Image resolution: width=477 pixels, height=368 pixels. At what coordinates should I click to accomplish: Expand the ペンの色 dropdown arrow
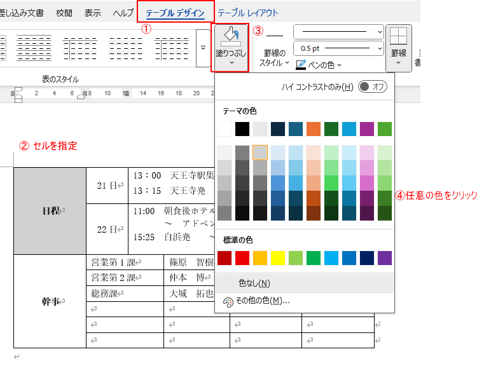click(x=340, y=65)
